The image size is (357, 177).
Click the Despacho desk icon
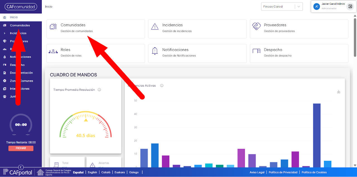tap(256, 51)
